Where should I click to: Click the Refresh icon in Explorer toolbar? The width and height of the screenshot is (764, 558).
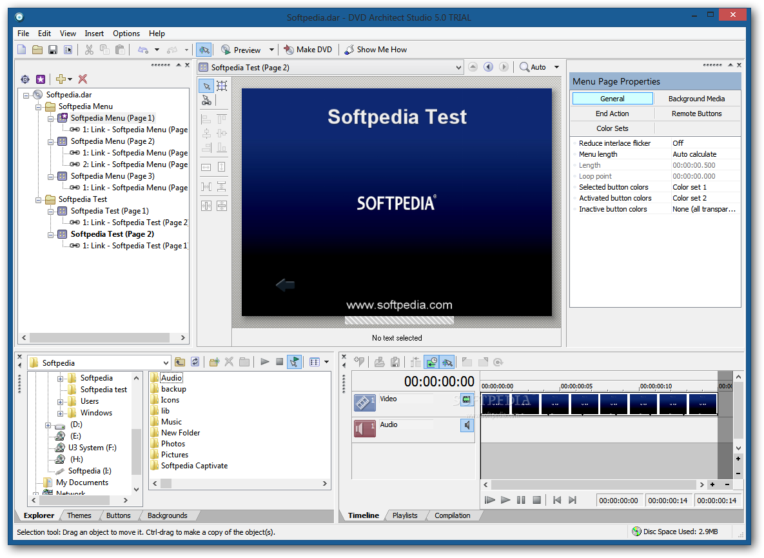[x=195, y=362]
